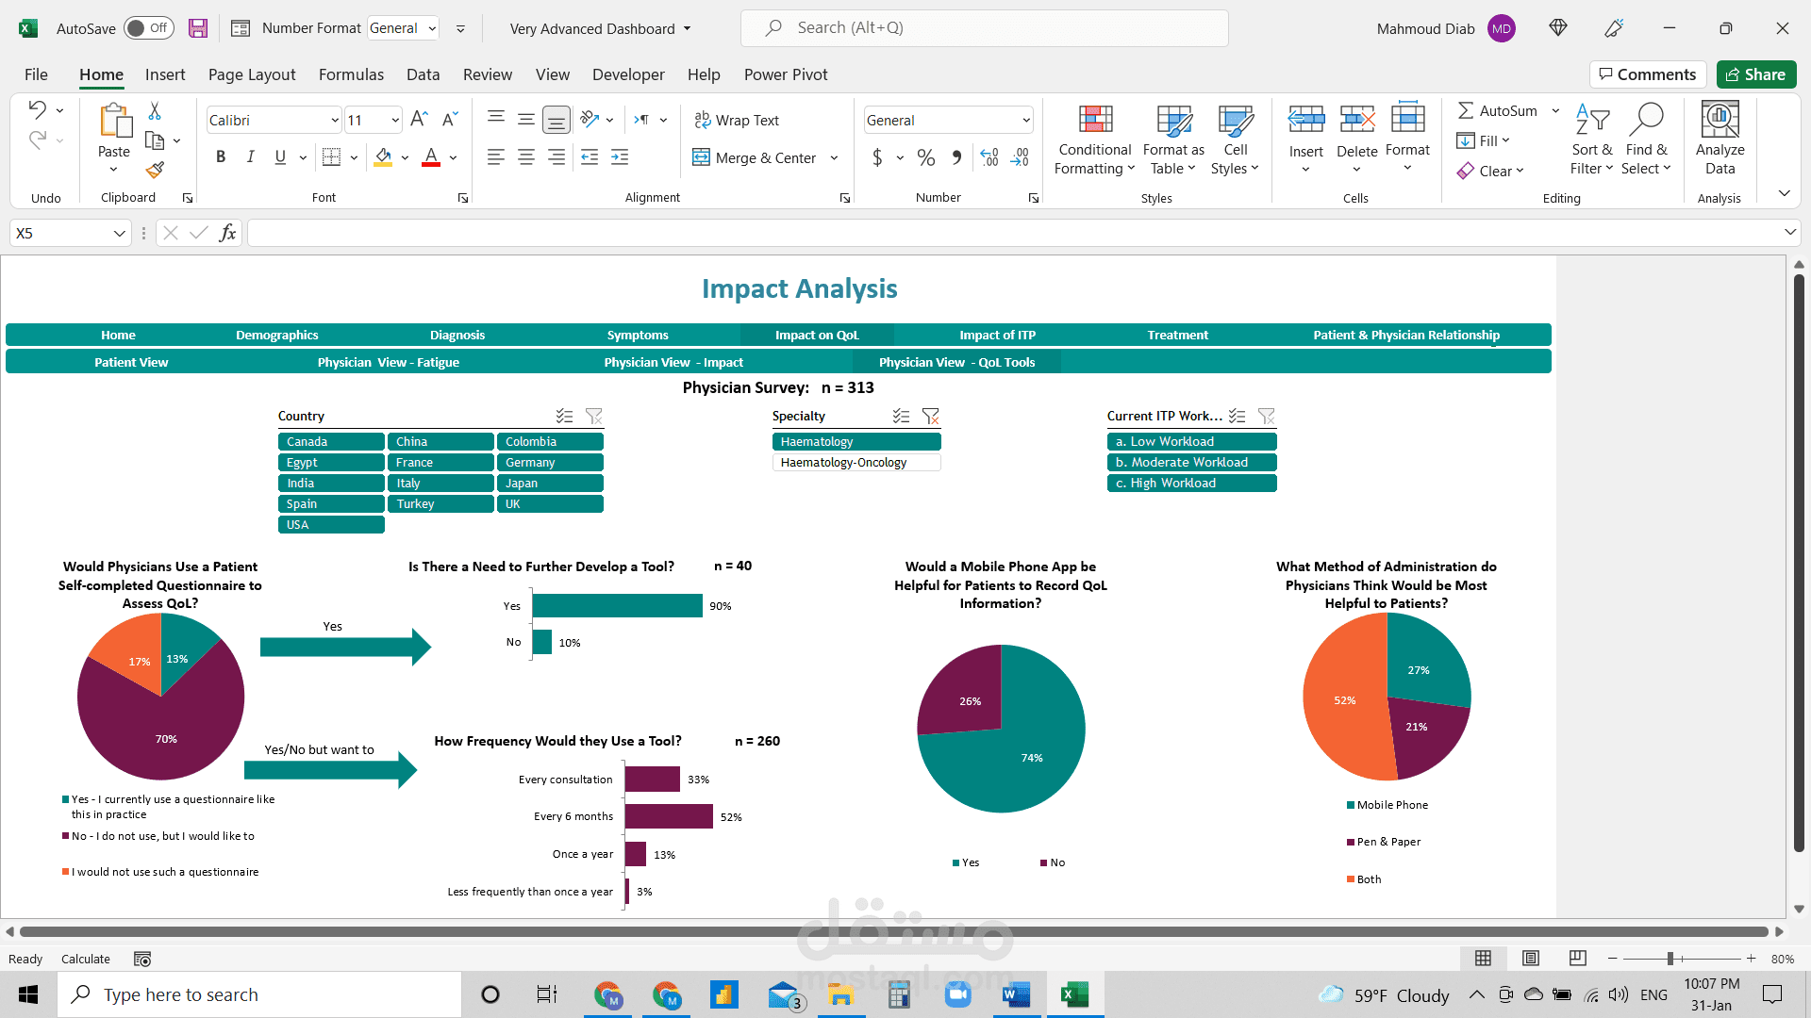Enable multi-select on the Country slicer
Screen dimensions: 1811x1018
coord(564,416)
